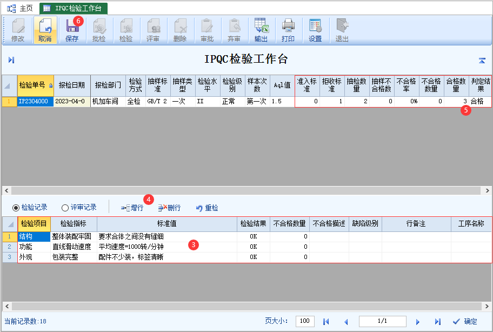
Task: Click the page size input field showing 100
Action: pos(305,321)
